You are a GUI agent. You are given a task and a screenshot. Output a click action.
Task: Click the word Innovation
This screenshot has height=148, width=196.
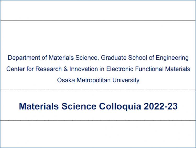tap(84, 69)
